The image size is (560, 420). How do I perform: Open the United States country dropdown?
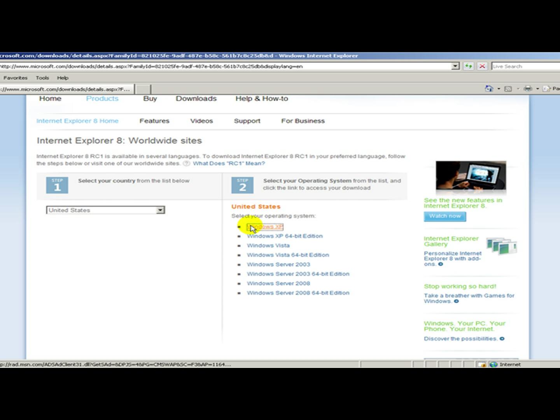tap(160, 210)
